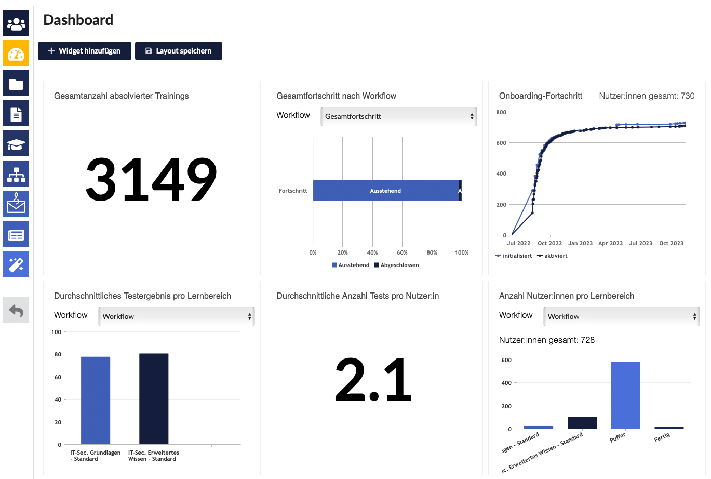Screen dimensions: 711x479
Task: Open the Gesamtfortschritt workflow dropdown
Action: [x=398, y=116]
